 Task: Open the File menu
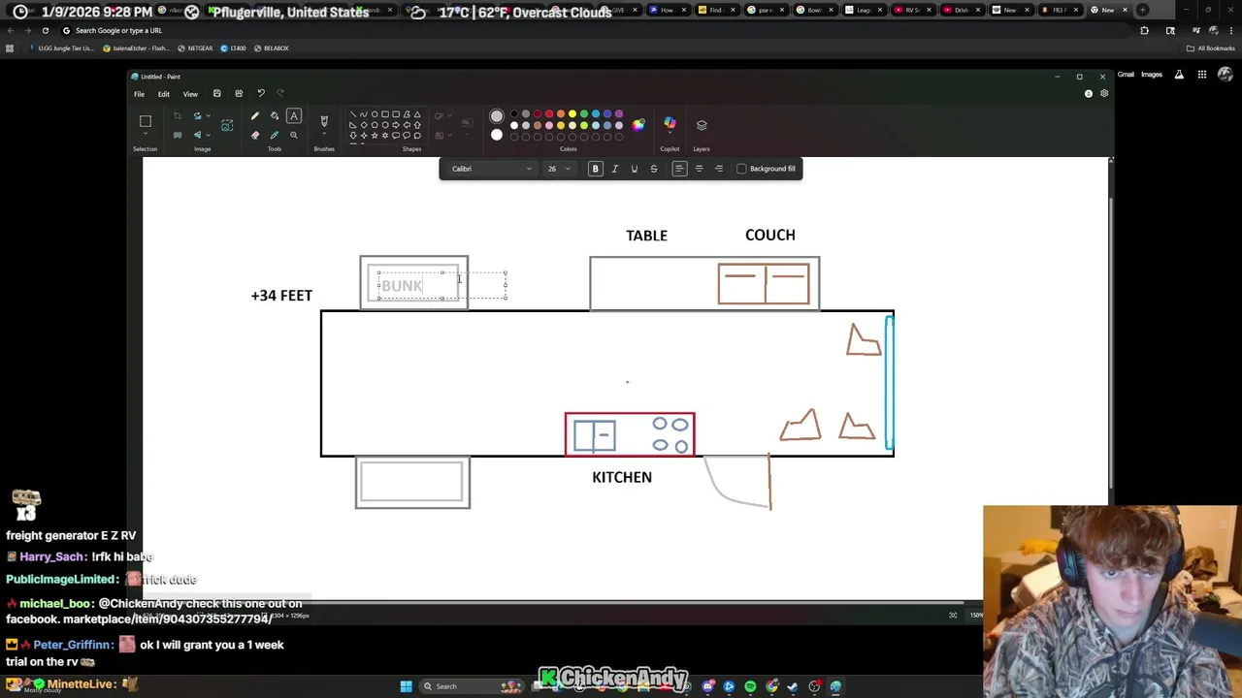pos(139,94)
